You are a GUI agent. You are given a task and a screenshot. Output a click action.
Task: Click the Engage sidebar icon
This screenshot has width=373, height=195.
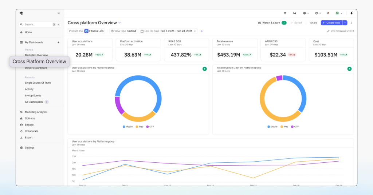21,125
